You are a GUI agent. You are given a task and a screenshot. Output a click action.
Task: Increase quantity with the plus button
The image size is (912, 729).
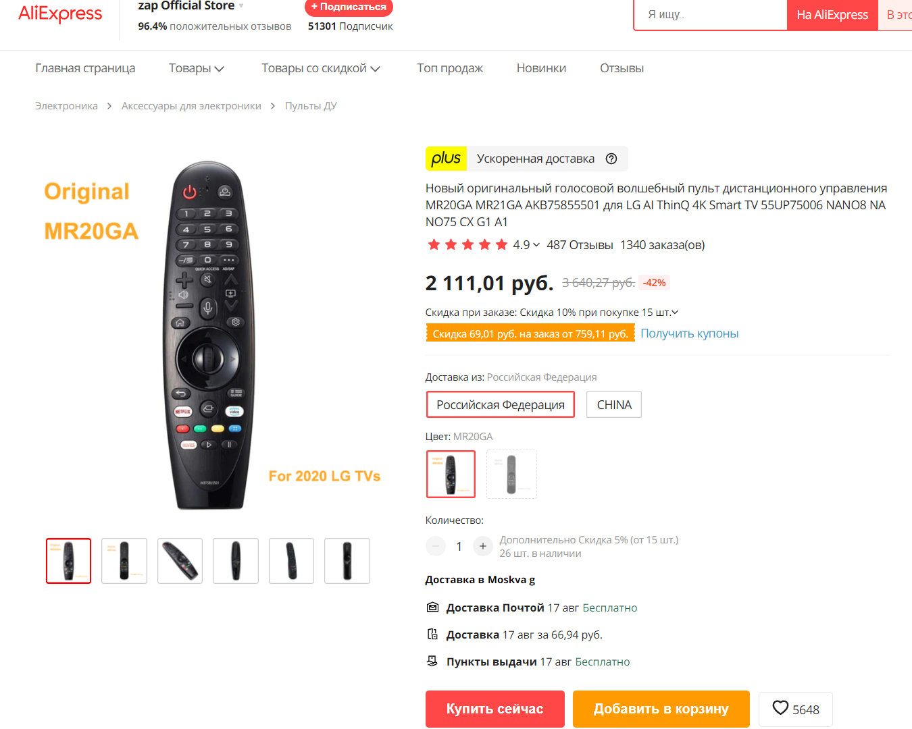pyautogui.click(x=482, y=546)
